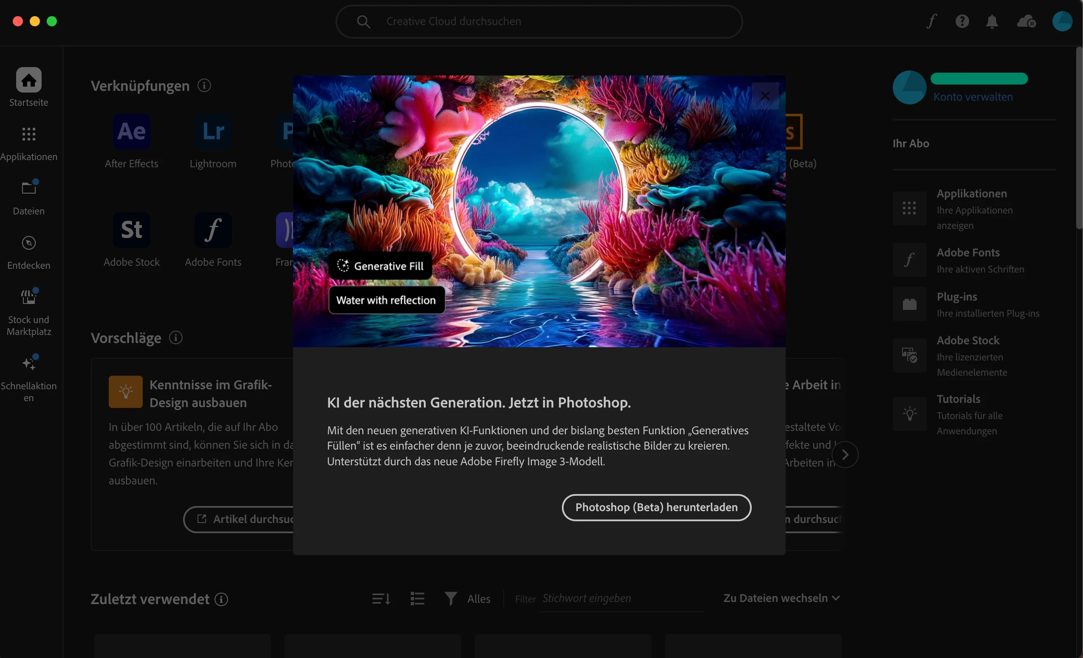The image size is (1083, 658).
Task: Click Photoshop (Beta) herunterladen button
Action: (x=656, y=507)
